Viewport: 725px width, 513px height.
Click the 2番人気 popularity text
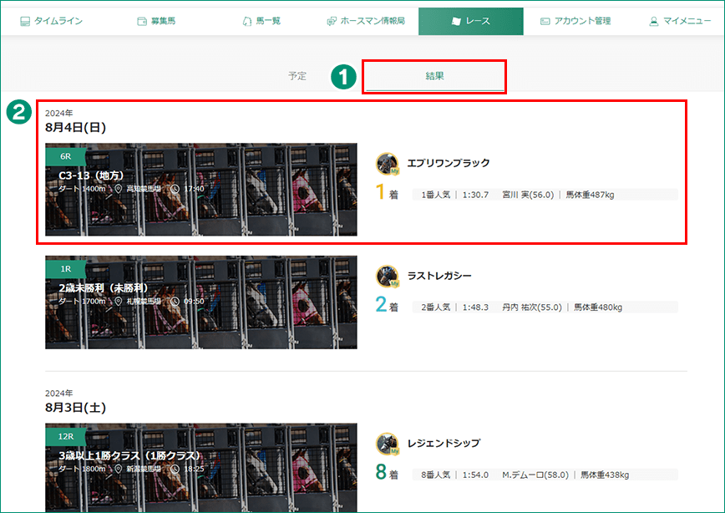(x=435, y=307)
